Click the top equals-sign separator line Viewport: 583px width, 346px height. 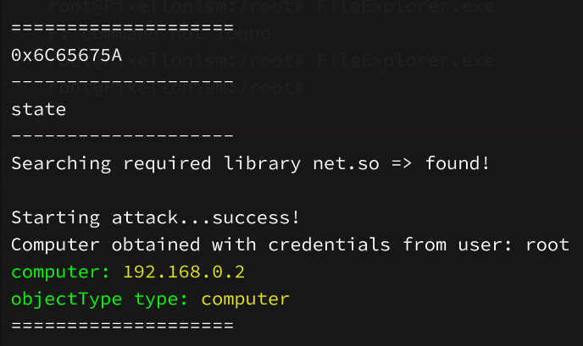pos(123,26)
